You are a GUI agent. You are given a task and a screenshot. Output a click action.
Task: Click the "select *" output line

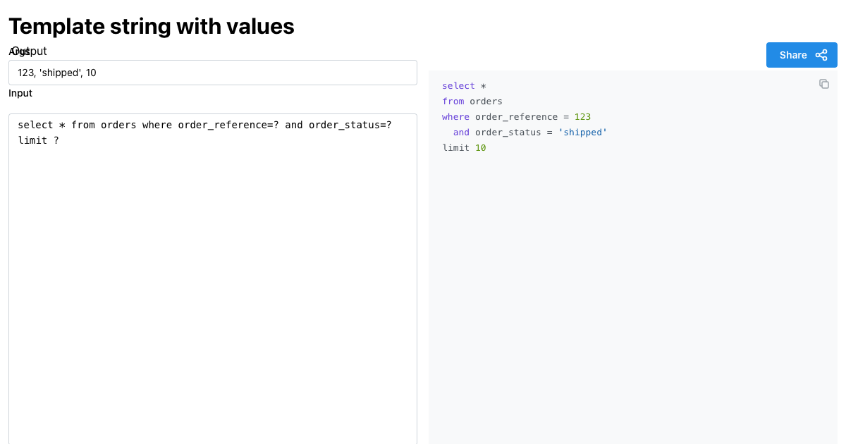pyautogui.click(x=465, y=86)
